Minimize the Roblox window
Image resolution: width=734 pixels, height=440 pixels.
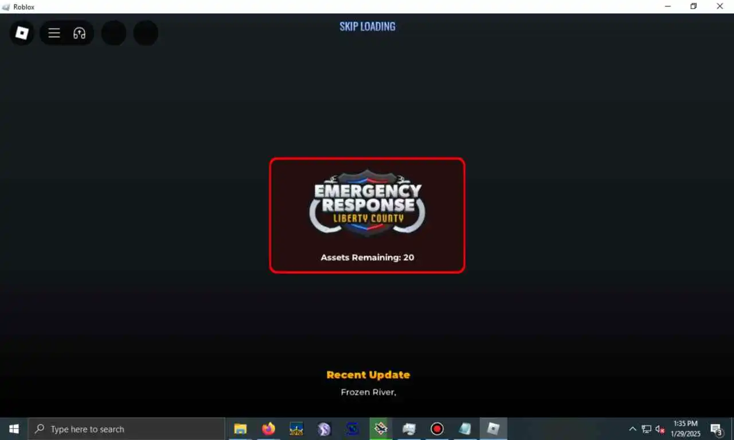click(x=668, y=6)
